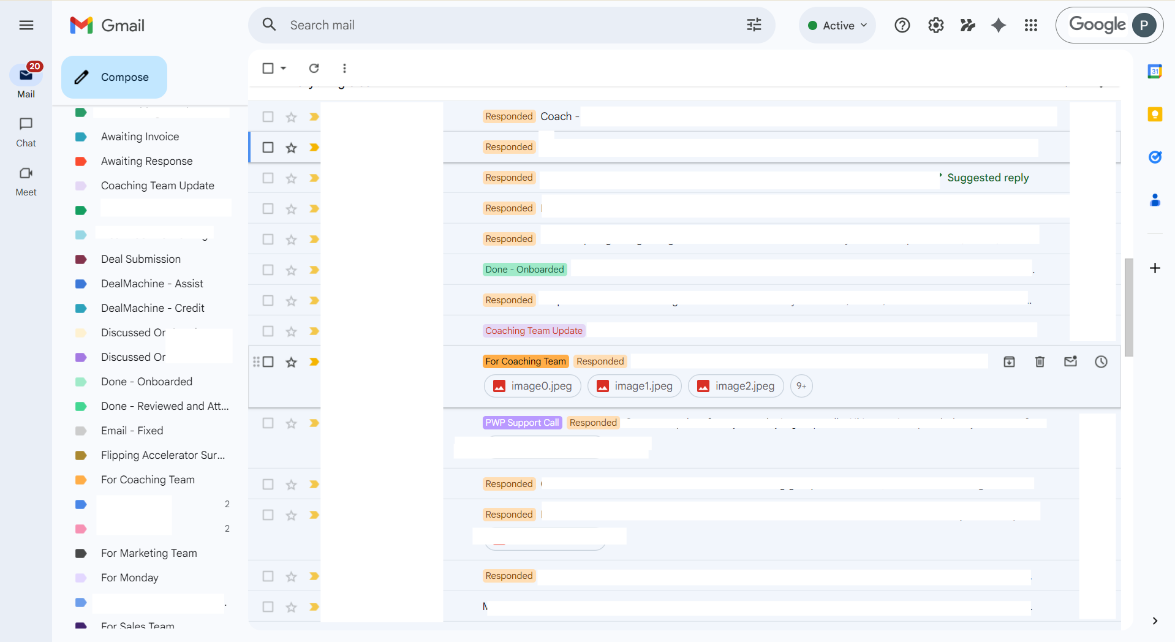Open Google Tasks side panel
The image size is (1175, 642).
click(1155, 157)
